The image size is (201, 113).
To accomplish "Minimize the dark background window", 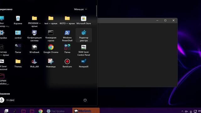I will 157,20.
